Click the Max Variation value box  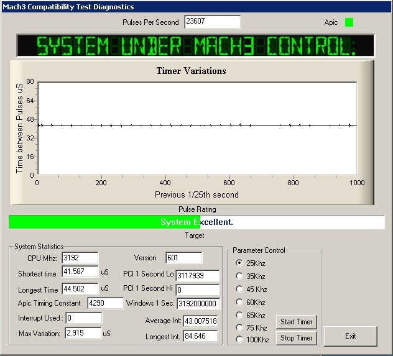tap(83, 333)
